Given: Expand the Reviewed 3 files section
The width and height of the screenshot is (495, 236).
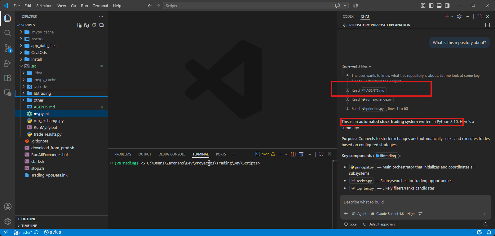Looking at the screenshot, I should point(356,66).
